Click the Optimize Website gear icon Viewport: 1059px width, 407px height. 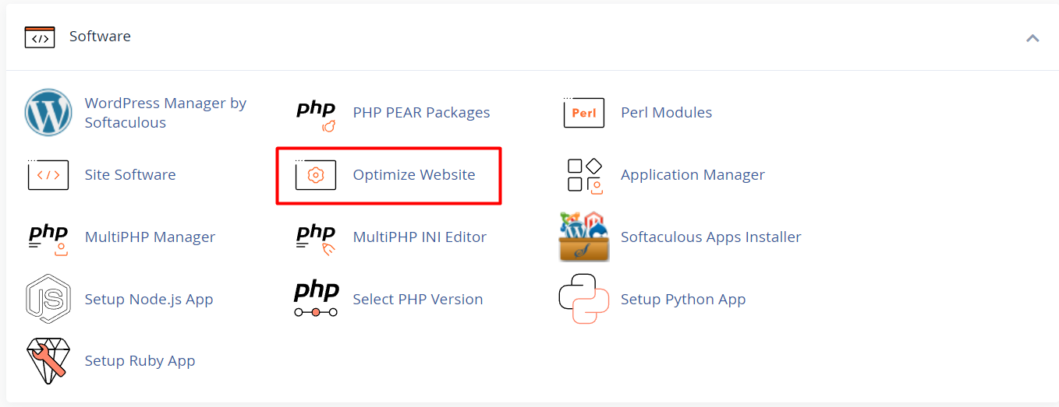pos(316,175)
